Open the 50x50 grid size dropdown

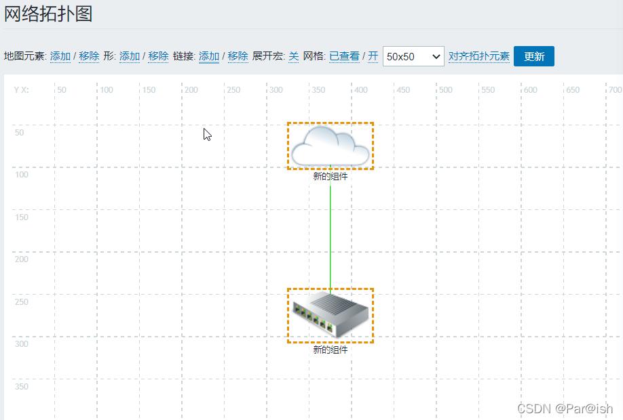pyautogui.click(x=413, y=56)
